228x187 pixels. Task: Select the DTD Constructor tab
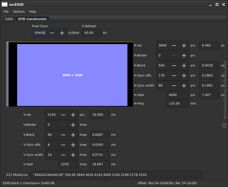click(32, 19)
